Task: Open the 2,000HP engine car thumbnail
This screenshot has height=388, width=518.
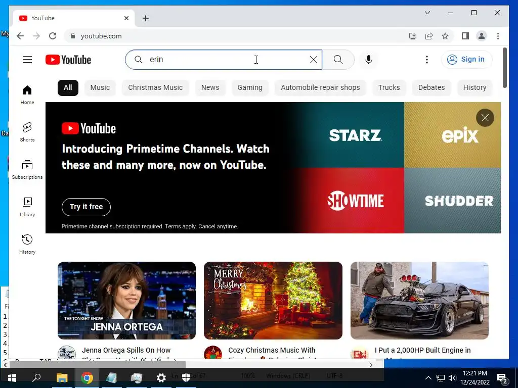Action: [x=419, y=300]
